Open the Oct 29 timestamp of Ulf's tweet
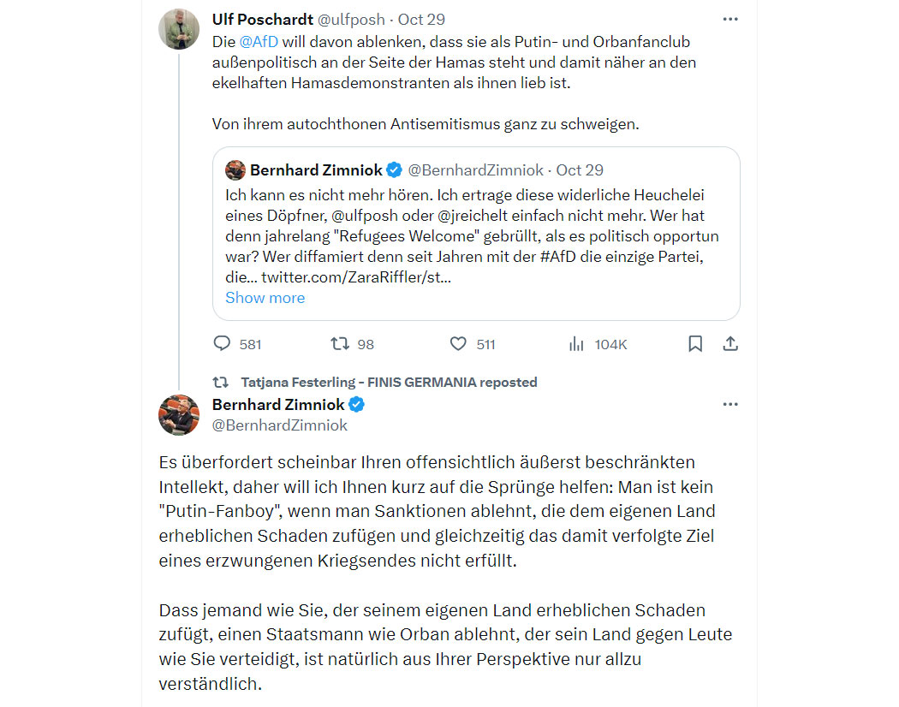 pyautogui.click(x=421, y=20)
